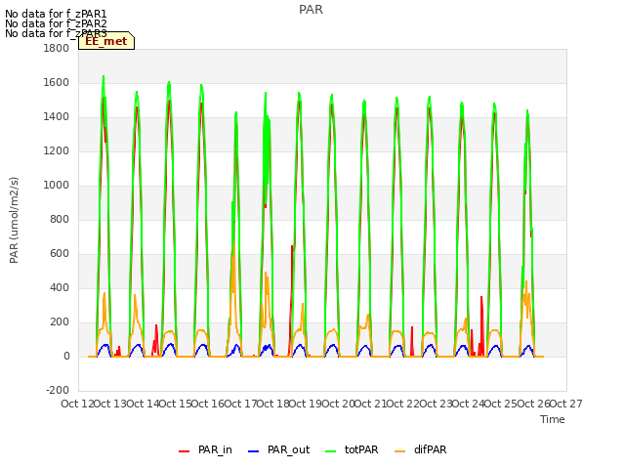The width and height of the screenshot is (625, 469).
Task: Click the Oct 12 x-axis tick label
Action: (77, 404)
